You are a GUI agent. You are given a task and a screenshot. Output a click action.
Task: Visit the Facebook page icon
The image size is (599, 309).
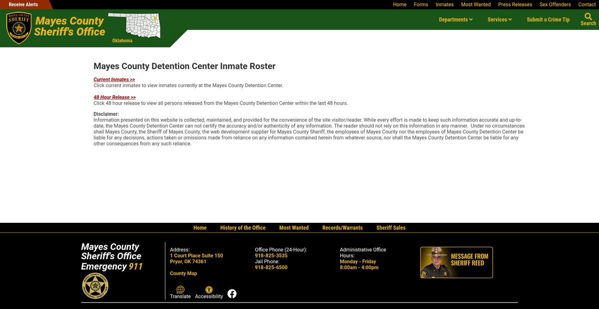[232, 294]
